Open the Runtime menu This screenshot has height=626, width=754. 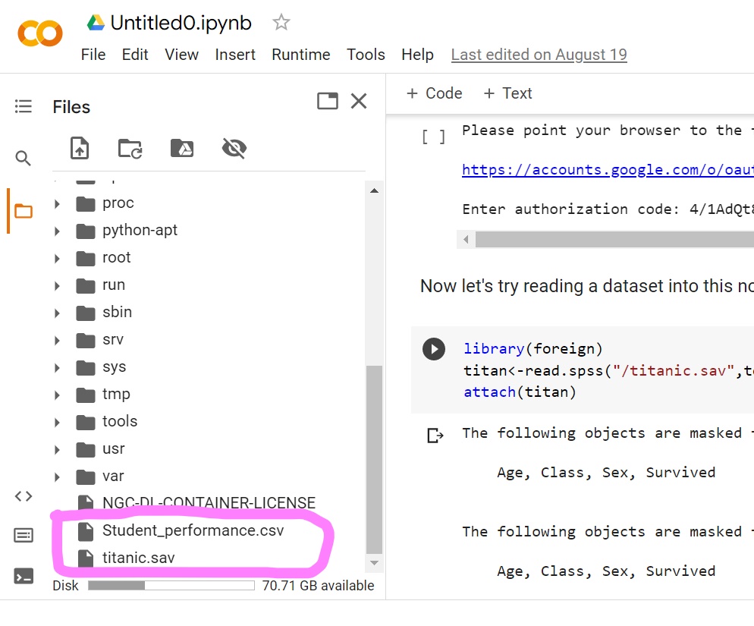[300, 55]
